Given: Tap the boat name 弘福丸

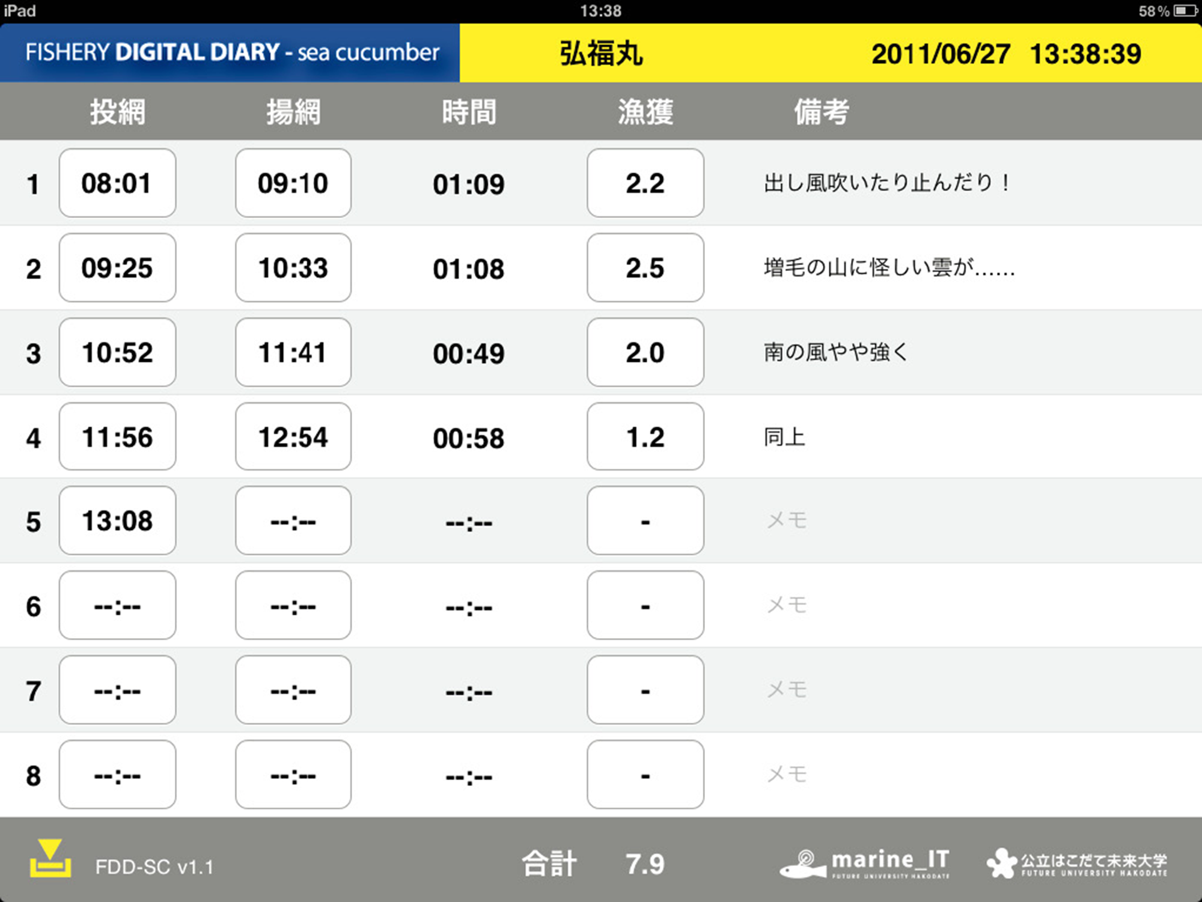Looking at the screenshot, I should tap(601, 53).
